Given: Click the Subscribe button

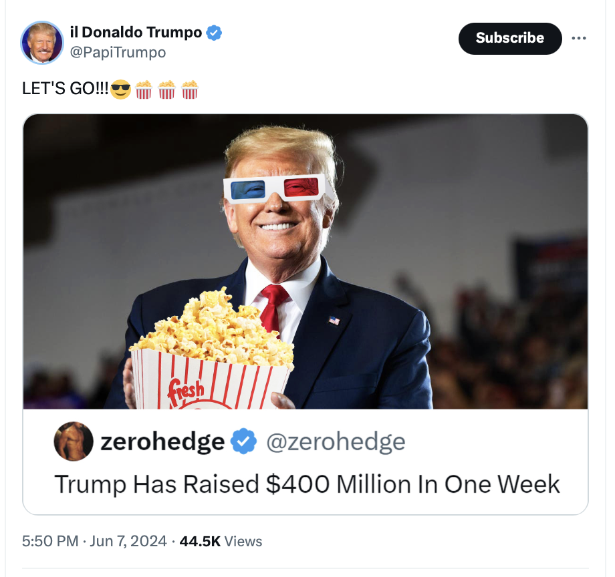Looking at the screenshot, I should tap(510, 38).
